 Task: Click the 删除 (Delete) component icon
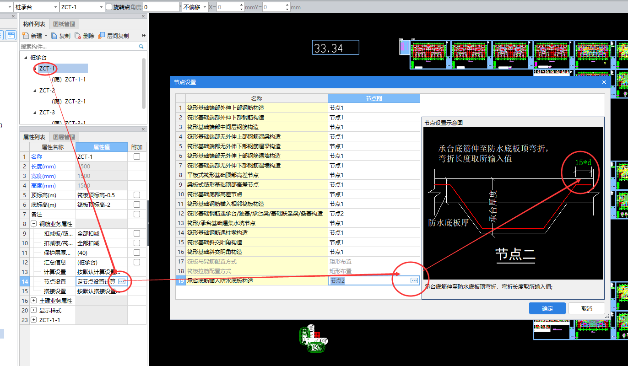[78, 36]
